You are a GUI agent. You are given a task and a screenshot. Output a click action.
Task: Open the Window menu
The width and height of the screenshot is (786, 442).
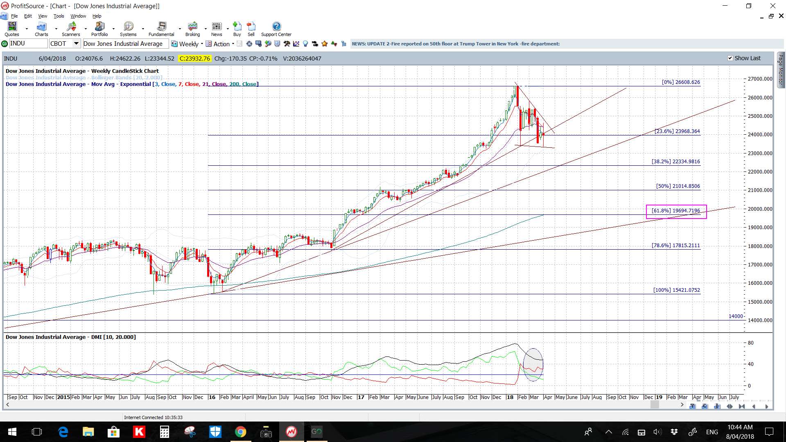(x=78, y=16)
